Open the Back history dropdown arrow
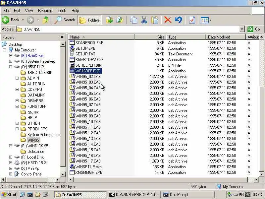Image resolution: width=265 pixels, height=199 pixels. (x=23, y=20)
